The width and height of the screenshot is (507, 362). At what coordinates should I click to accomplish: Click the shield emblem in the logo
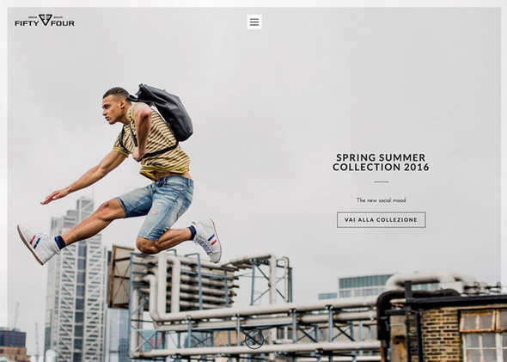[x=46, y=20]
